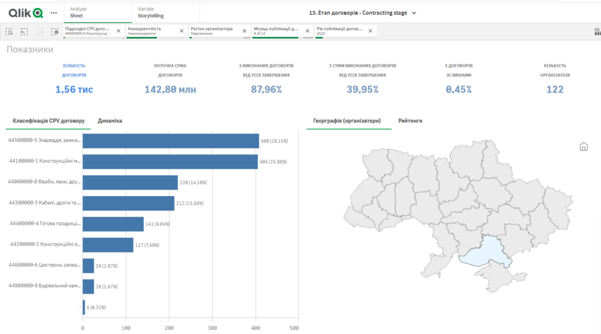Clear the Місяць публікації filter chip

[x=307, y=31]
